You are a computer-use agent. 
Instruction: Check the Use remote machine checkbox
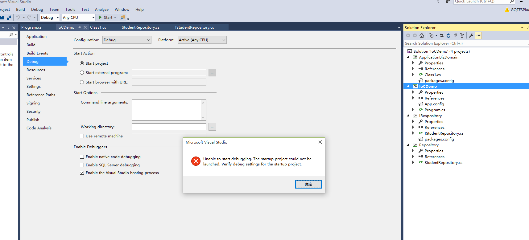(x=82, y=136)
